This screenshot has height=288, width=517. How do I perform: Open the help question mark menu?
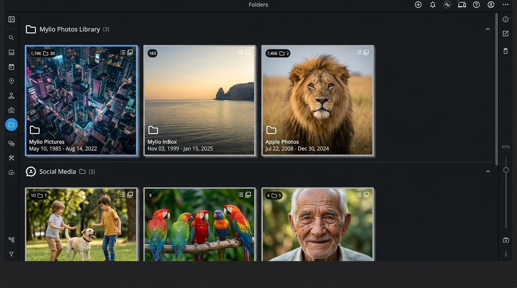(x=476, y=4)
